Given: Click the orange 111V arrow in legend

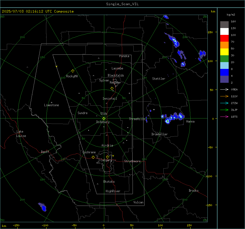Looking at the screenshot, I should 224,96.
